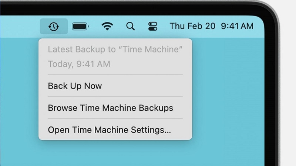The height and width of the screenshot is (166, 296).
Task: Start a backup with Back Up Now
Action: tap(75, 86)
